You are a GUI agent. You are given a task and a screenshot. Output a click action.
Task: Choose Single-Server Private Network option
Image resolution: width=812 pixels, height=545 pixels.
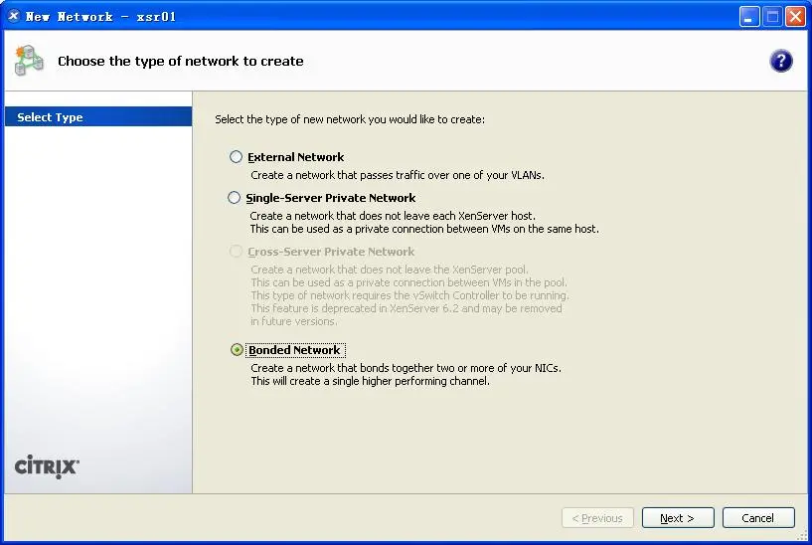[235, 197]
